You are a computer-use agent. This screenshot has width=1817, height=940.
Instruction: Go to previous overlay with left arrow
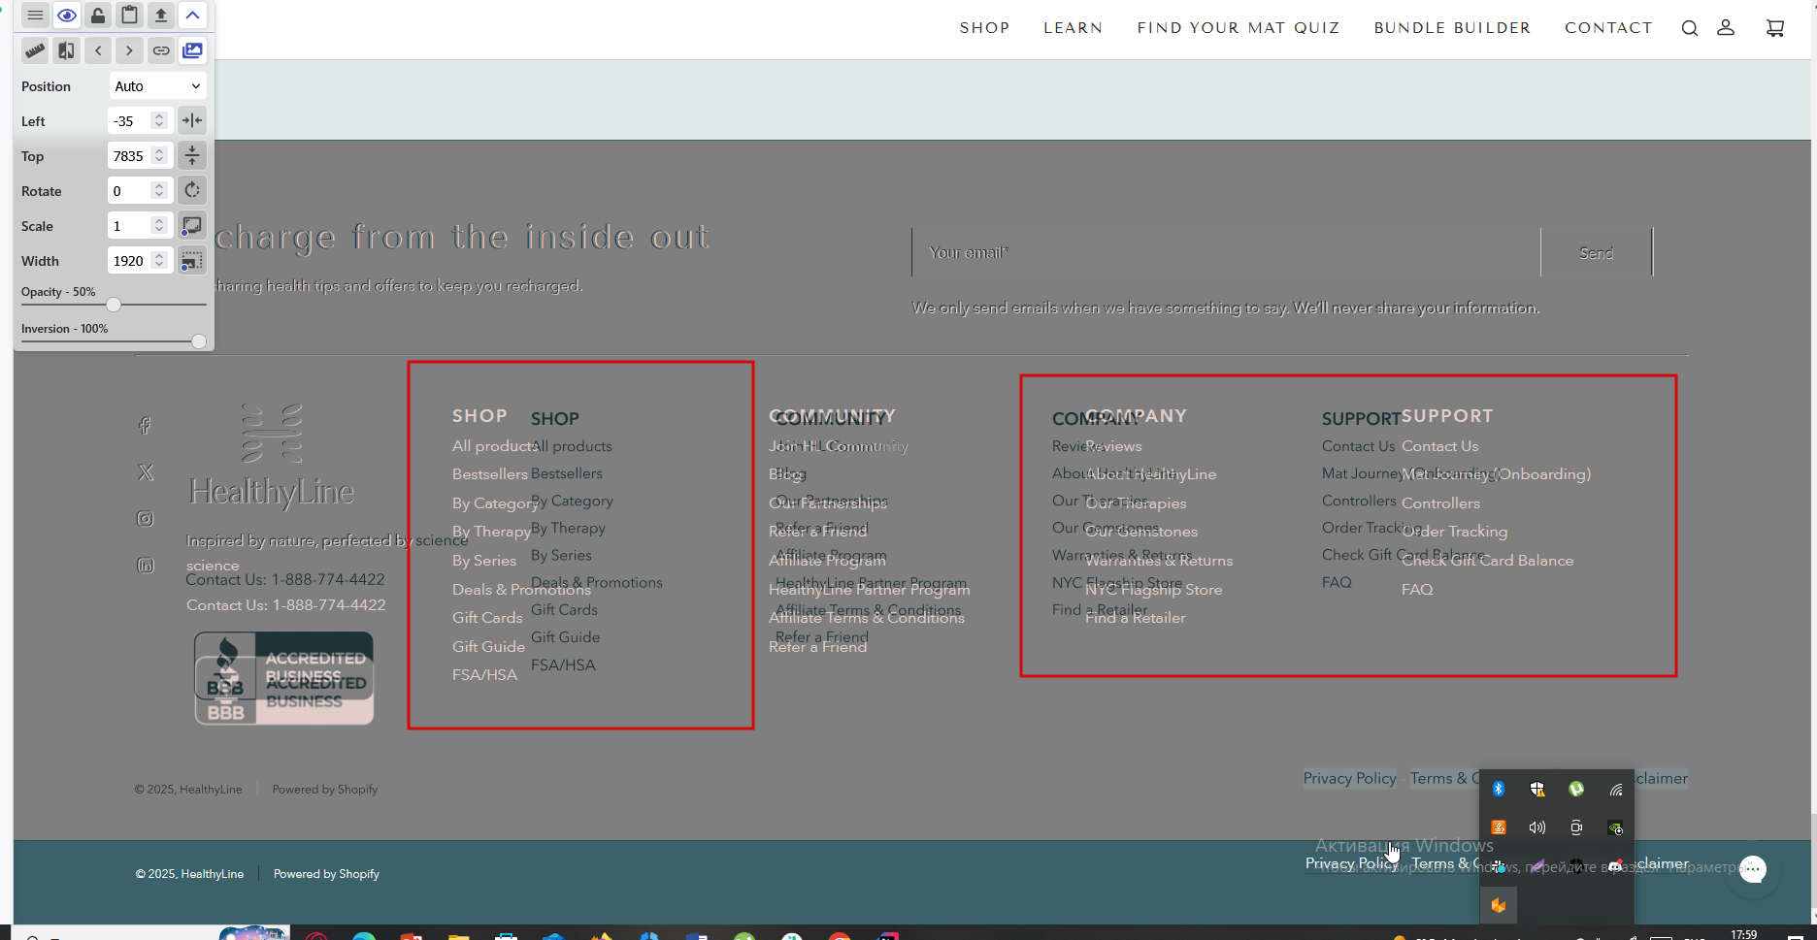[x=98, y=50]
